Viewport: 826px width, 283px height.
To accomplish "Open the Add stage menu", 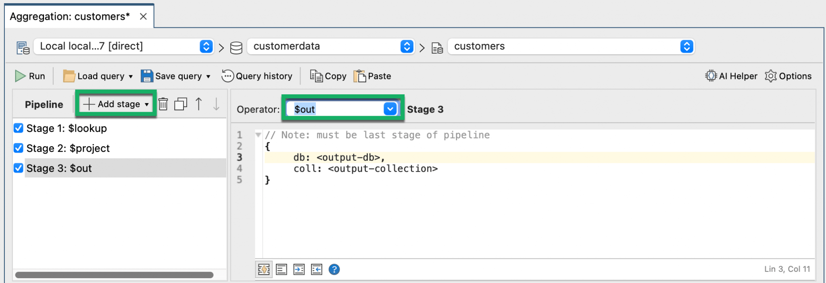I will click(116, 104).
